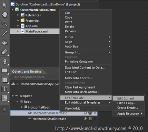This screenshot has height=132, width=148.
Task: Toggle visibility eye of HorizontalSmallIncrease
Action: coord(90,119)
